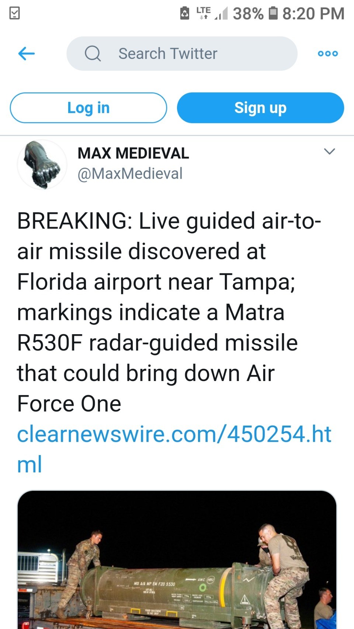354x629 pixels.
Task: Focus the Search Twitter field
Action: 192,54
